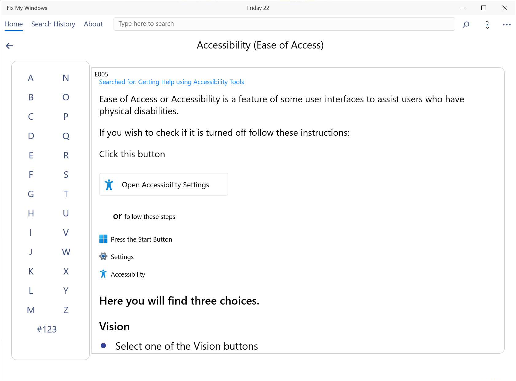This screenshot has height=381, width=516.
Task: Select letter W in alphabet index
Action: tap(66, 252)
